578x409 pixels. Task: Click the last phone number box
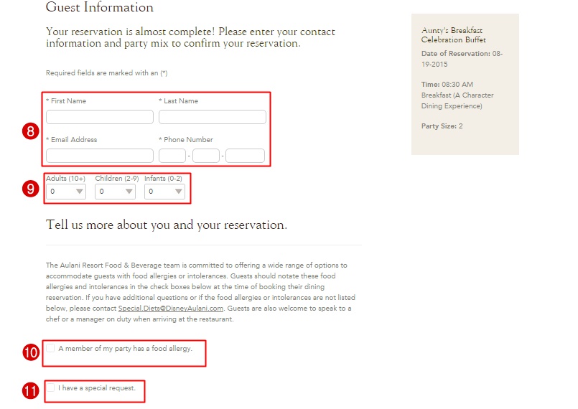pos(245,156)
